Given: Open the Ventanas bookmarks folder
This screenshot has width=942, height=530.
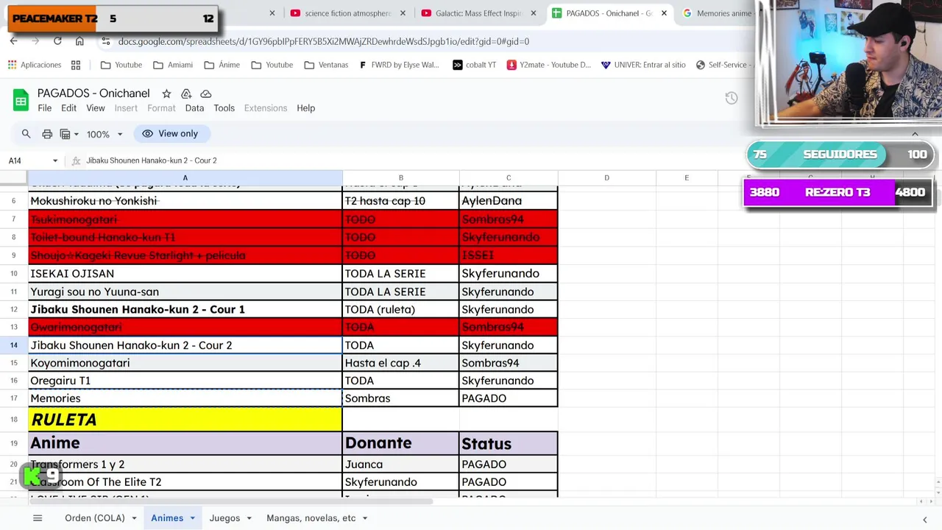Looking at the screenshot, I should (x=326, y=65).
